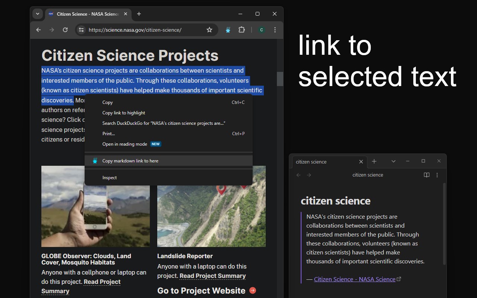Close the Citizen Science - NASA Science tab
Screen dimensions: 477x298
click(x=126, y=14)
